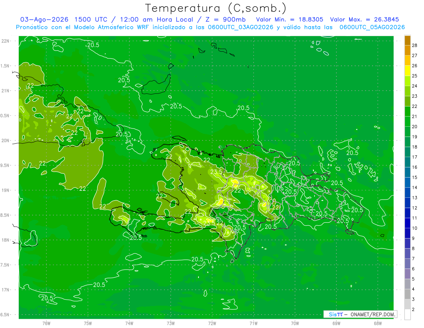Click the '17N' latitude axis label
Screen dimensions: 424x328
point(6,290)
